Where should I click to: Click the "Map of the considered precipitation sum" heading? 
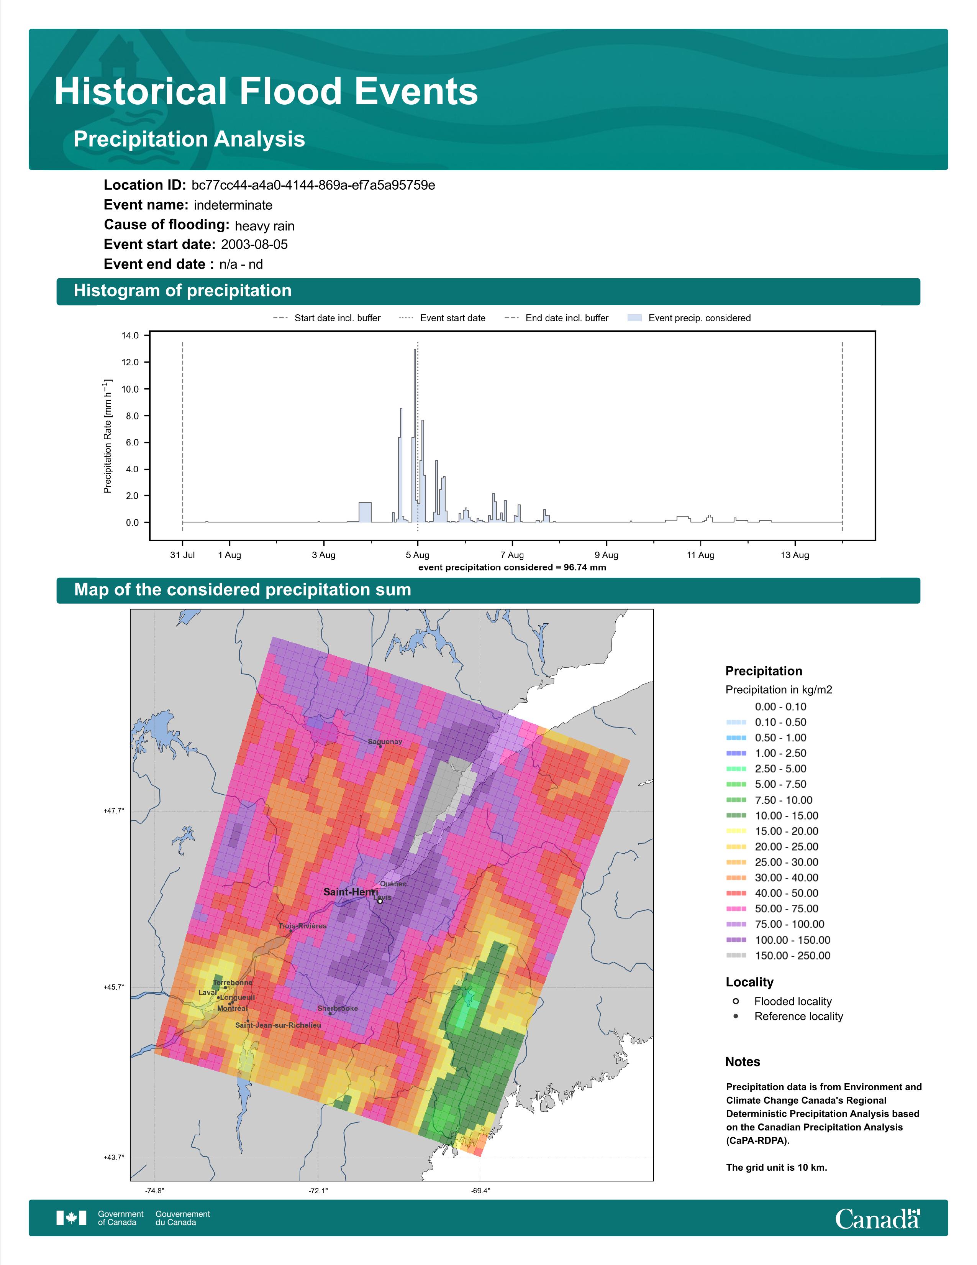coord(243,590)
